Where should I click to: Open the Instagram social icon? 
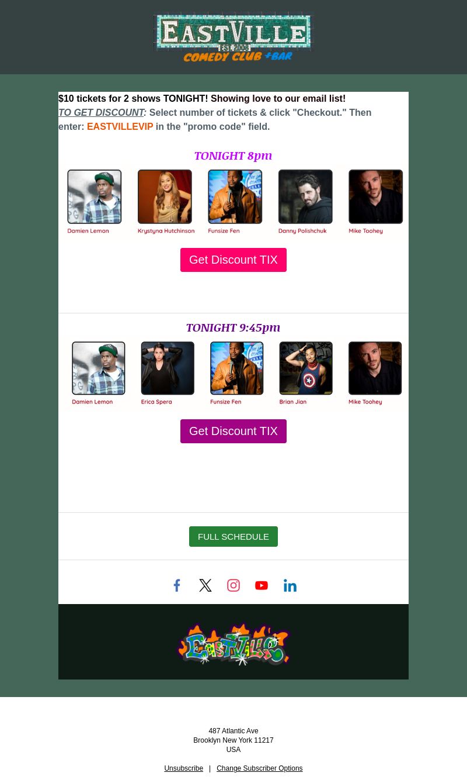(233, 585)
